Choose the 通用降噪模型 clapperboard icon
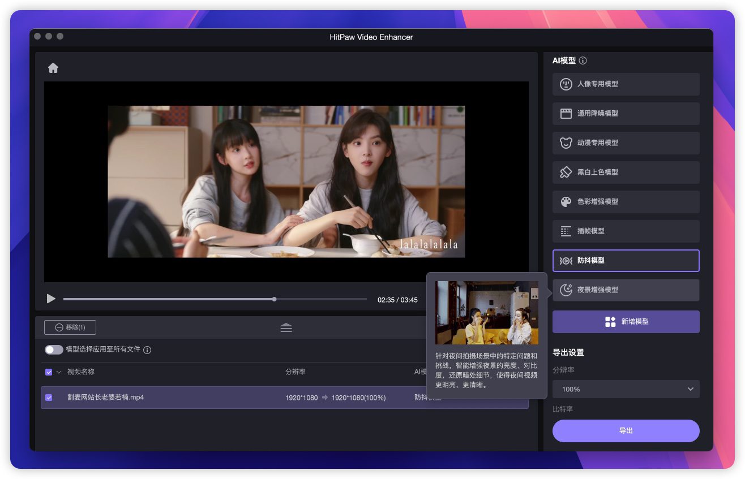The height and width of the screenshot is (479, 745). pyautogui.click(x=566, y=114)
